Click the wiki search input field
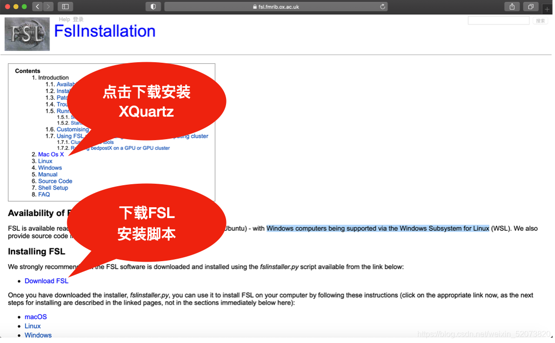 click(498, 21)
